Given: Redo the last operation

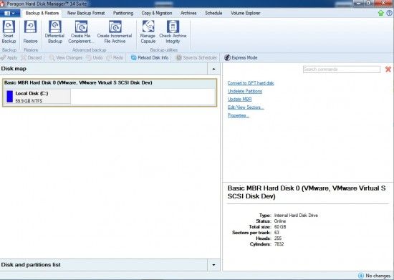Looking at the screenshot, I should pos(115,58).
